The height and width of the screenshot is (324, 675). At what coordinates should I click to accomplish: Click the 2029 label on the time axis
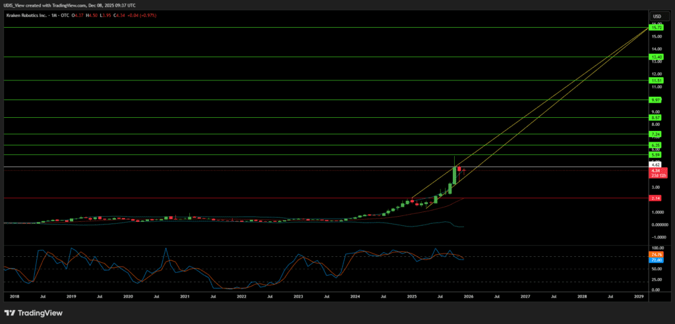(639, 297)
